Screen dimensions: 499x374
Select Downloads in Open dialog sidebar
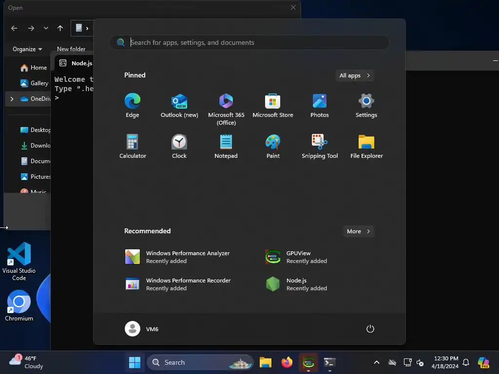[x=35, y=145]
